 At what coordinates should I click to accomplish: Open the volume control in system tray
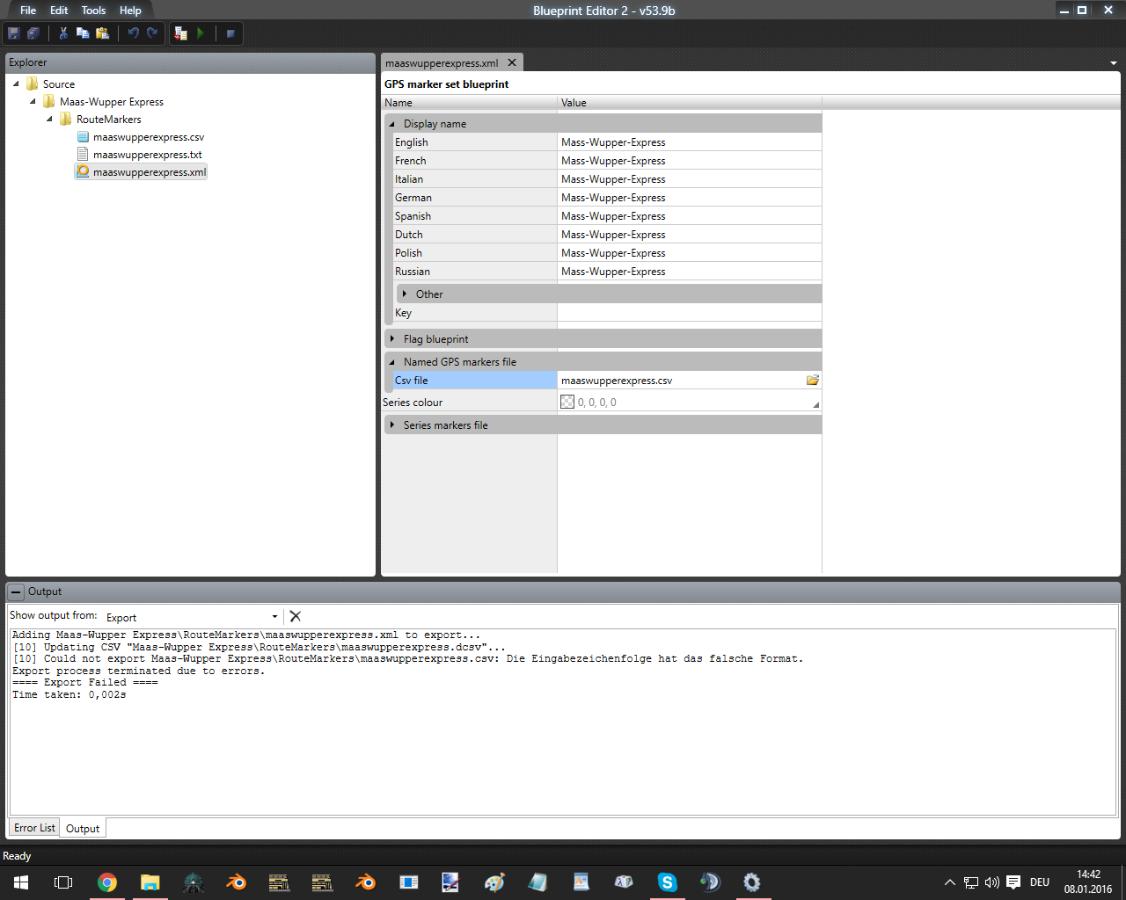pos(992,882)
